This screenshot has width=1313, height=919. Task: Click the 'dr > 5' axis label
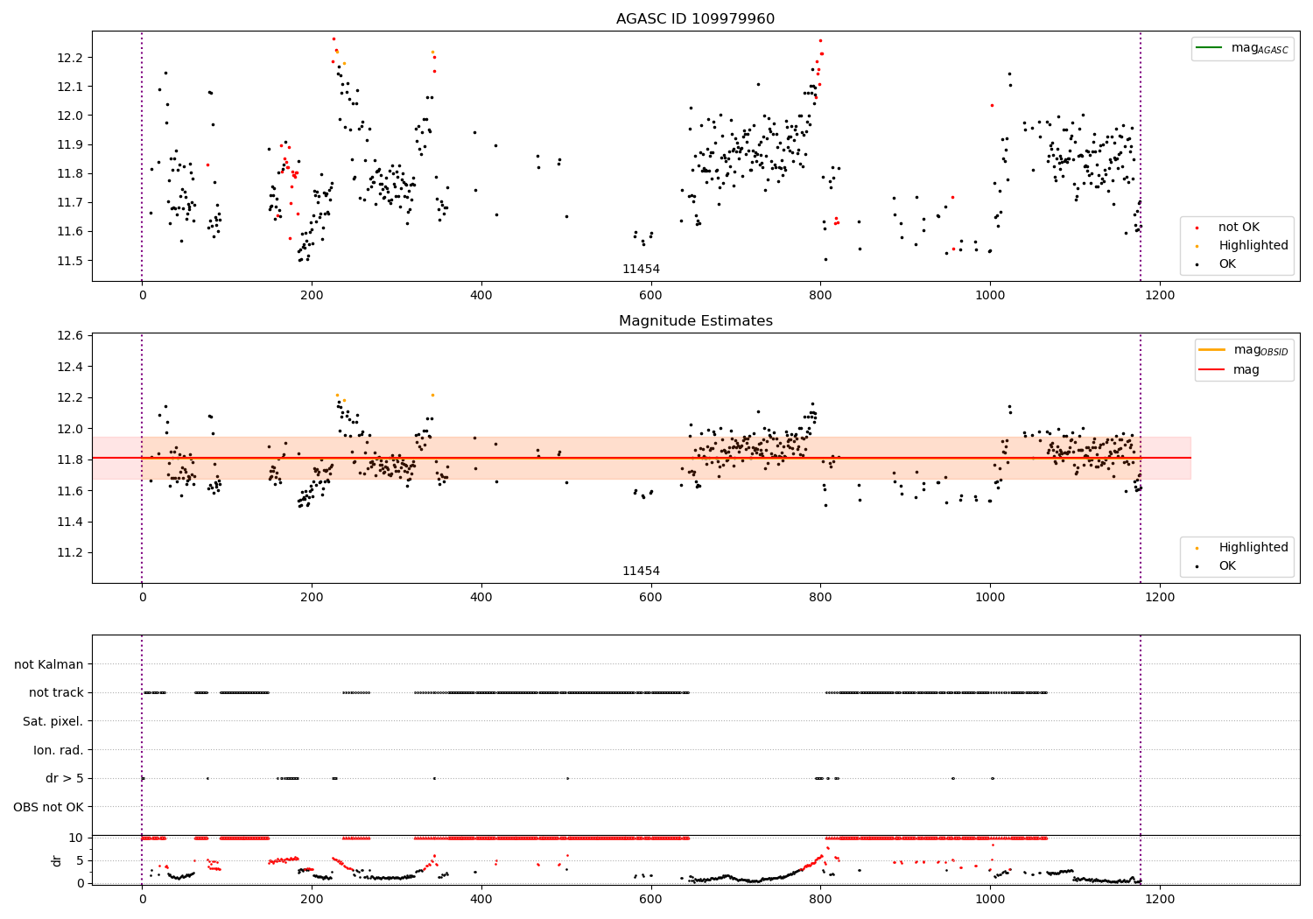(x=65, y=778)
